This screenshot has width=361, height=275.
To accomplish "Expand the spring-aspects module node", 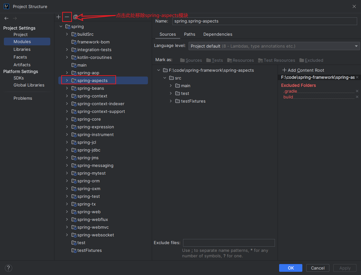I will coord(67,80).
